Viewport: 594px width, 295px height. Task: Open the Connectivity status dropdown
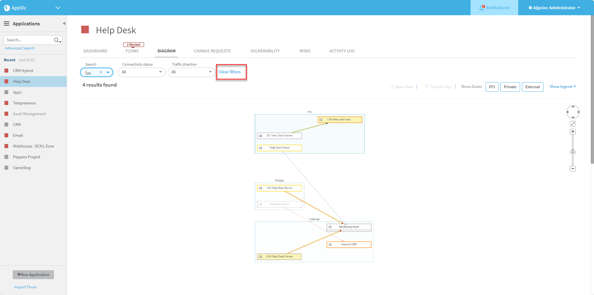click(142, 72)
